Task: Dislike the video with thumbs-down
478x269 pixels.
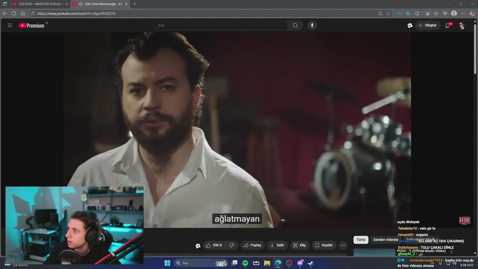Action: click(x=232, y=245)
